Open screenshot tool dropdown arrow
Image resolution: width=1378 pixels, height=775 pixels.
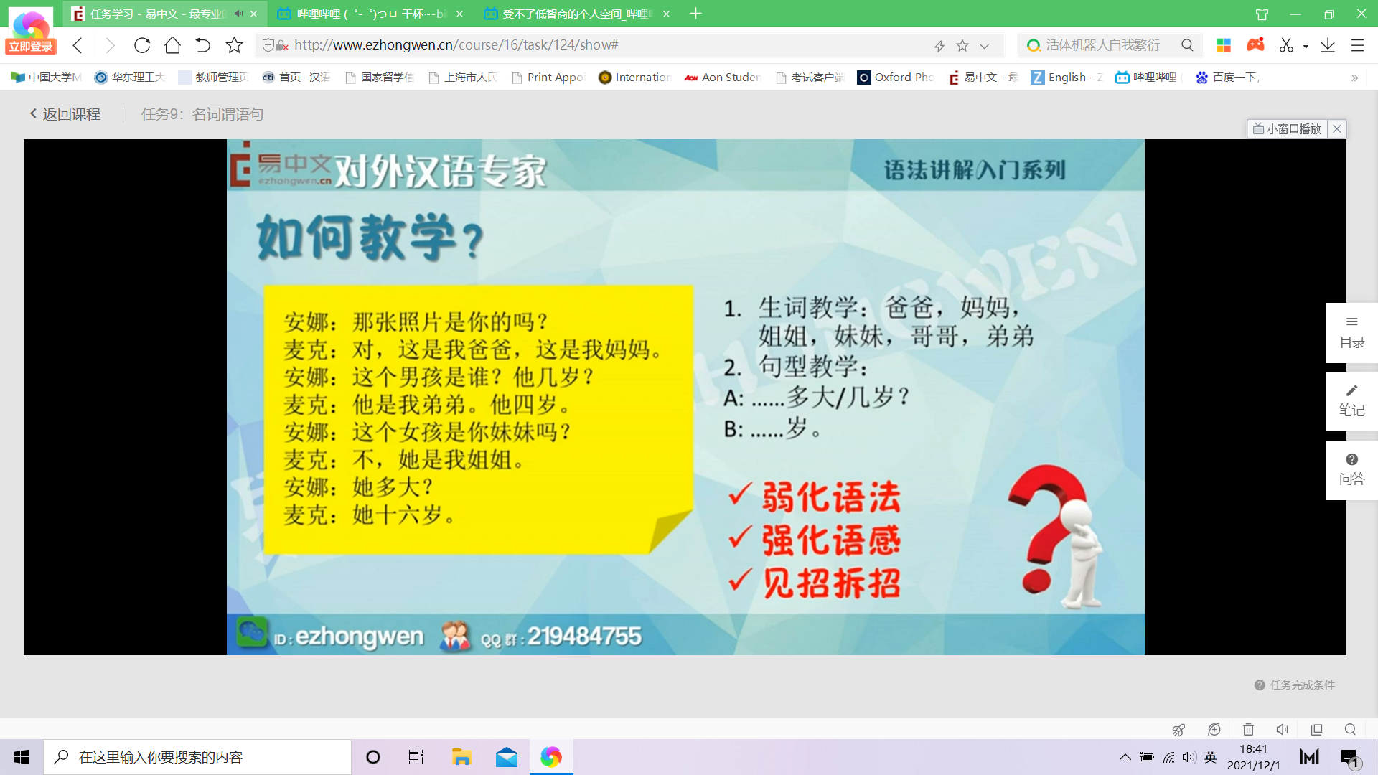[x=1306, y=46]
